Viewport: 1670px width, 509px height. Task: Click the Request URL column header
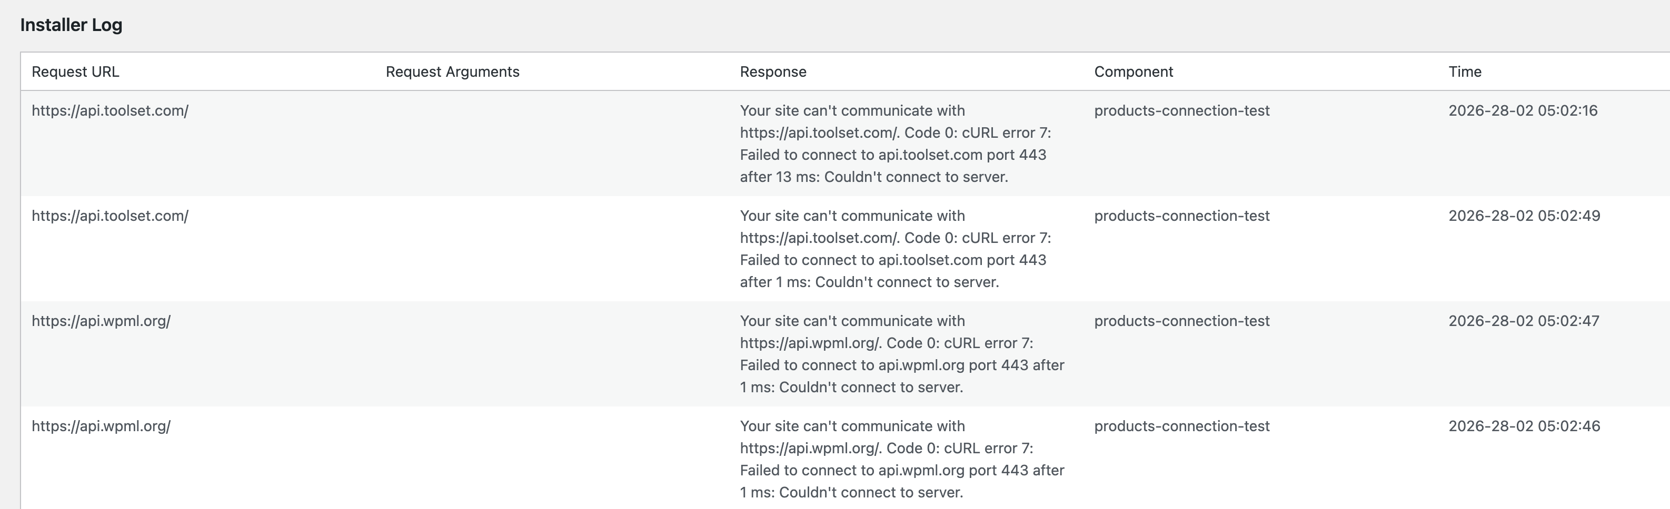point(75,72)
